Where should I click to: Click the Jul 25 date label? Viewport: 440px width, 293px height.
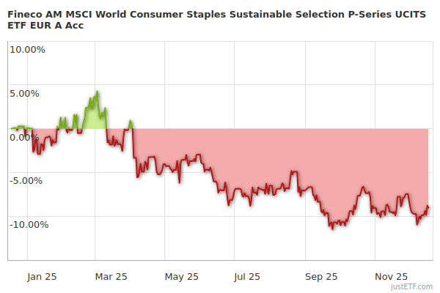pos(247,277)
